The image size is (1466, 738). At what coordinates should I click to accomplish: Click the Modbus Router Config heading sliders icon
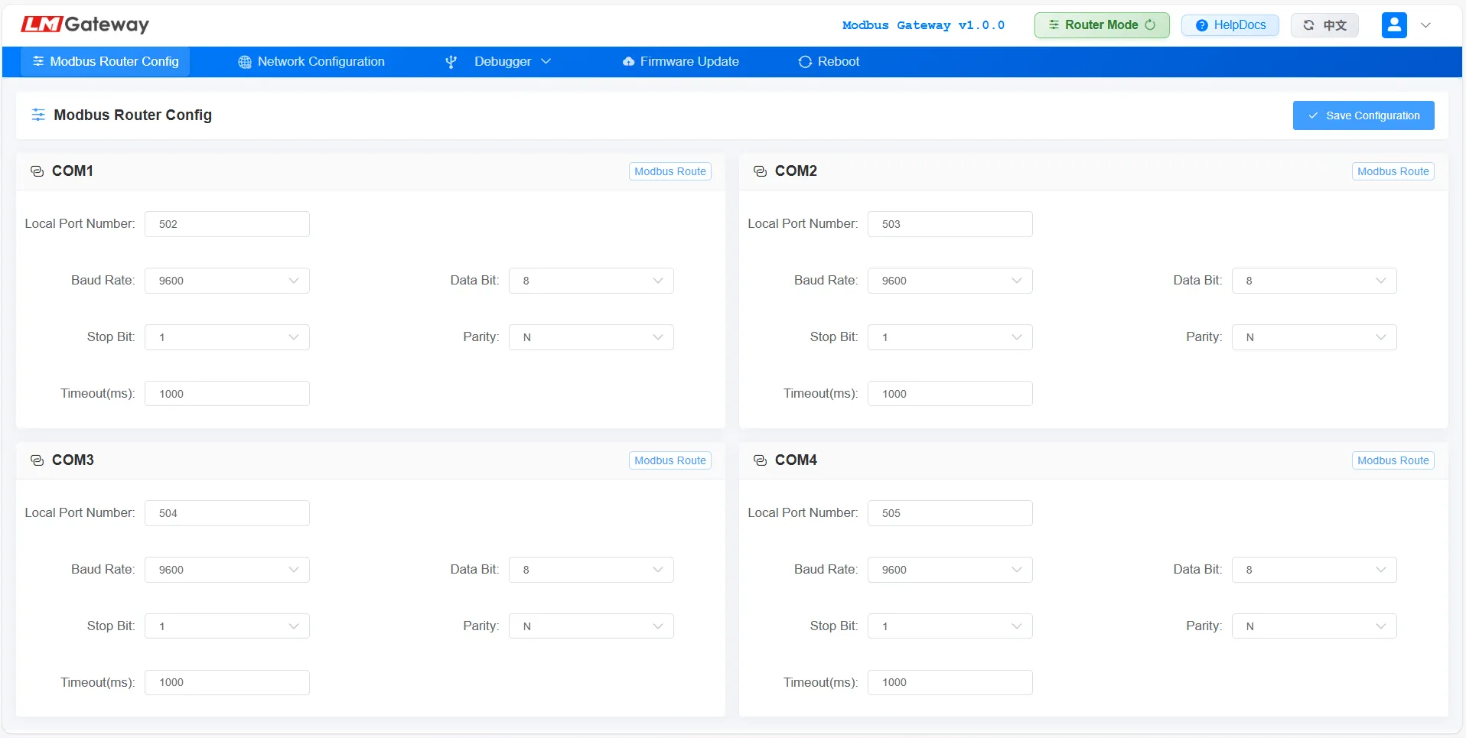pos(38,115)
